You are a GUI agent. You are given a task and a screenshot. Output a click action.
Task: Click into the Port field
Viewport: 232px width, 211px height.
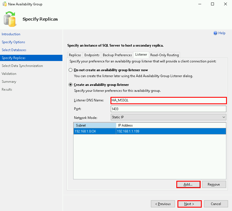pos(168,109)
